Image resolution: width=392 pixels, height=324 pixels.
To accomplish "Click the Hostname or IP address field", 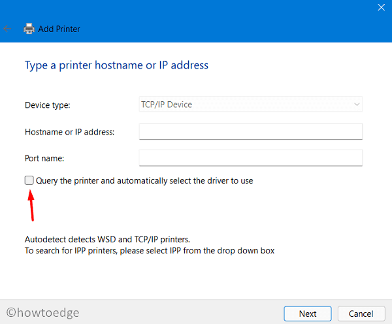I will point(251,131).
